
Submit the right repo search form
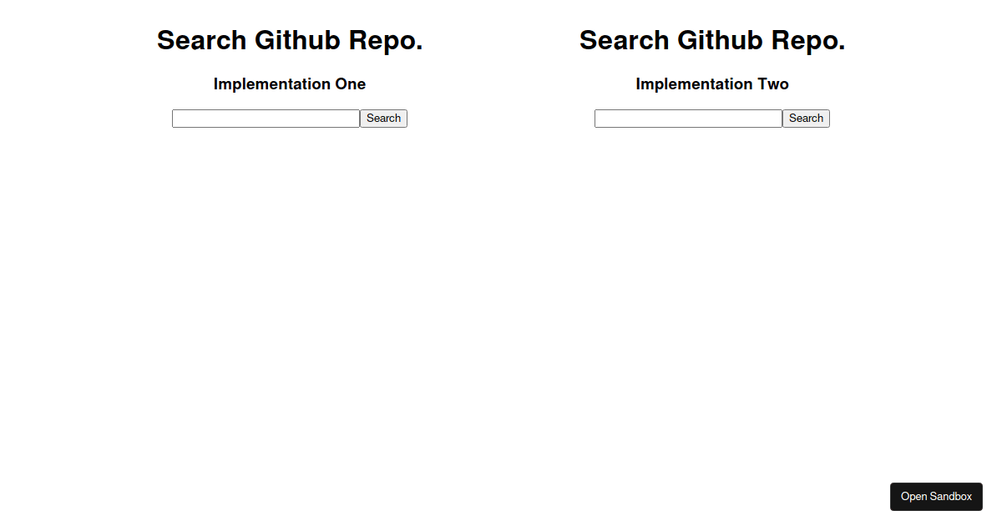[806, 119]
